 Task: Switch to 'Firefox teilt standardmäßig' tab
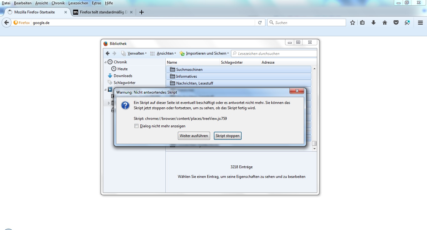(x=103, y=12)
